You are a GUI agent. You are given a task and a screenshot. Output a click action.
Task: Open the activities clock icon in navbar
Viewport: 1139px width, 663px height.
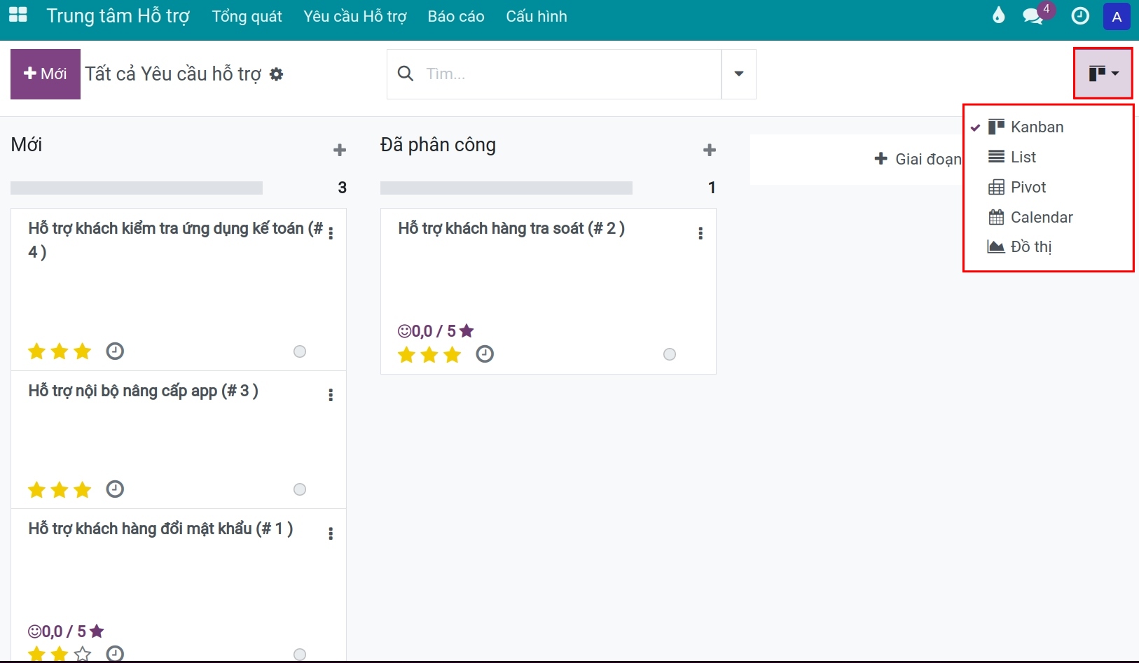pos(1080,15)
